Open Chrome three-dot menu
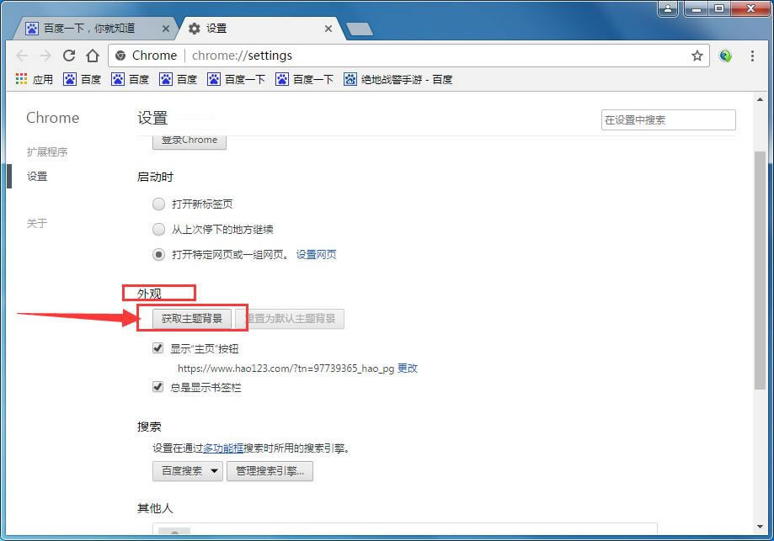The height and width of the screenshot is (541, 774). (x=752, y=56)
